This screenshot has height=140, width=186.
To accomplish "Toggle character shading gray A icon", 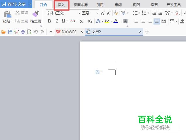I will point(125,21).
